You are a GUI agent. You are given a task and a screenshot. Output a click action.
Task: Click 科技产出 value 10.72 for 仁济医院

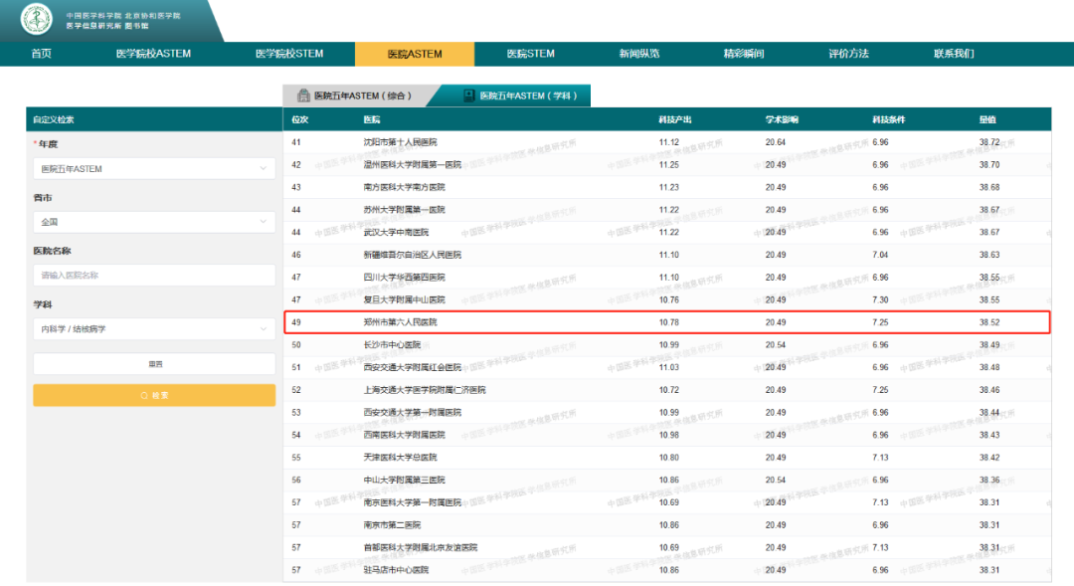coord(668,390)
